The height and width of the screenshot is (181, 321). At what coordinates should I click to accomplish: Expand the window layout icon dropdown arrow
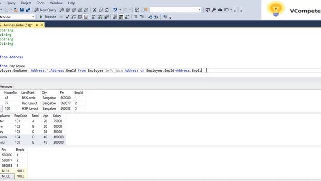coord(231,10)
